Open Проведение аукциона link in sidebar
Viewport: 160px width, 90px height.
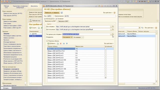[10, 57]
